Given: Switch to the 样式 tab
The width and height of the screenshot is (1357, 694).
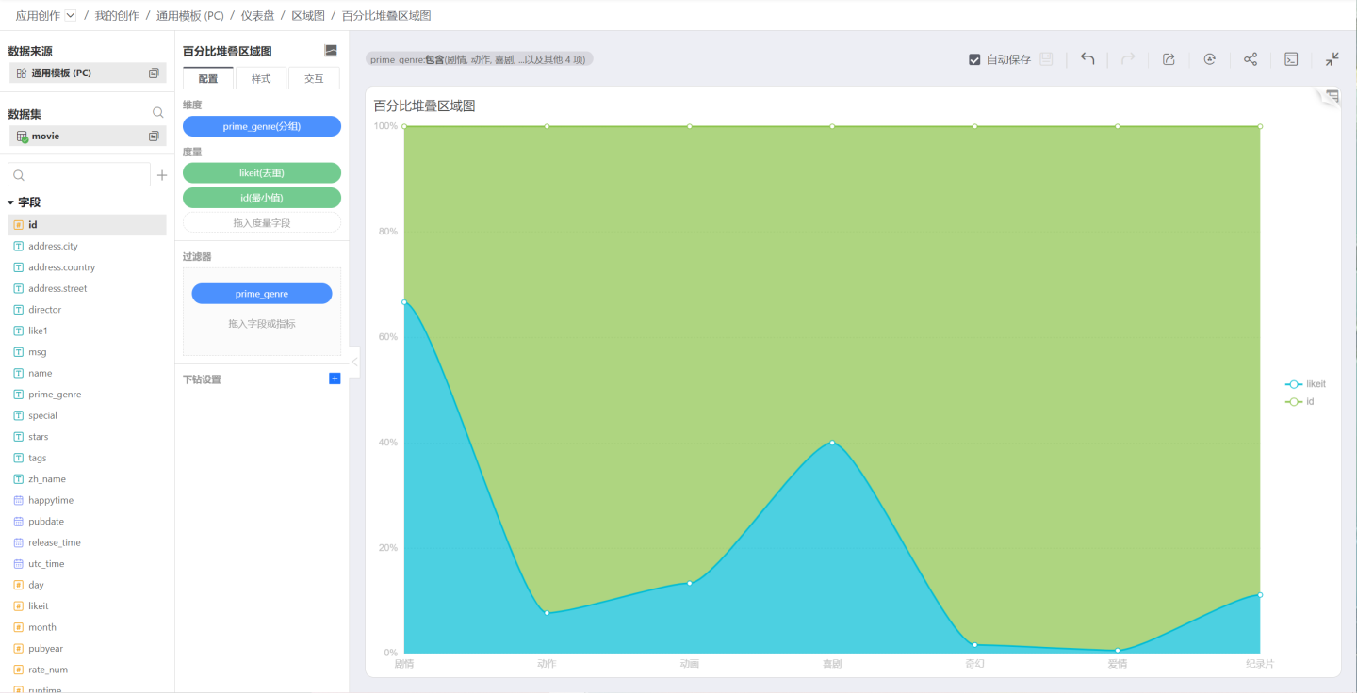Looking at the screenshot, I should pyautogui.click(x=261, y=79).
